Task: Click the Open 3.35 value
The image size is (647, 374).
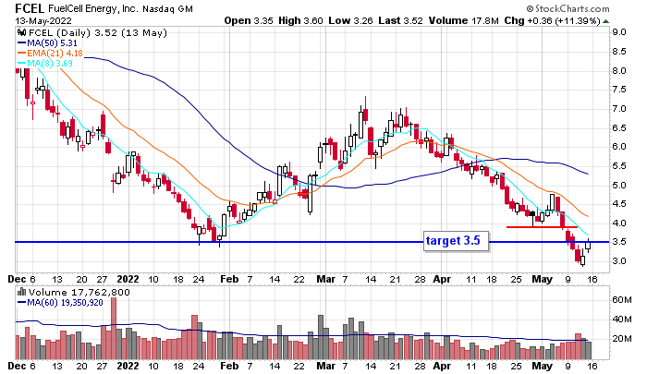Action: coord(249,20)
